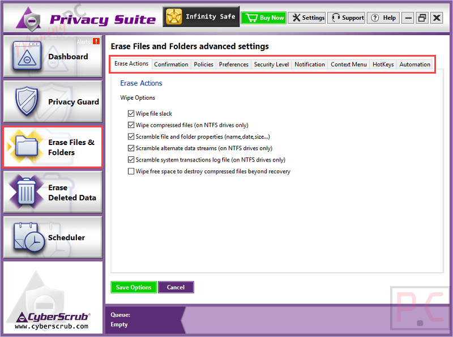
Task: Open Settings from the top bar
Action: 307,18
